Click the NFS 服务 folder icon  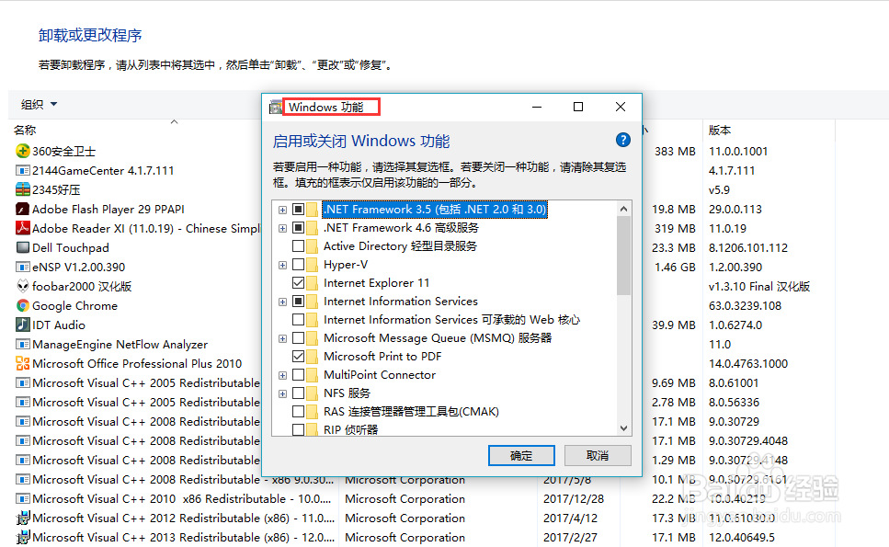[313, 393]
